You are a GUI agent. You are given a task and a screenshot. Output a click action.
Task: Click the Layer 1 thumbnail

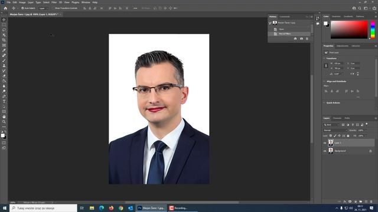(331, 143)
